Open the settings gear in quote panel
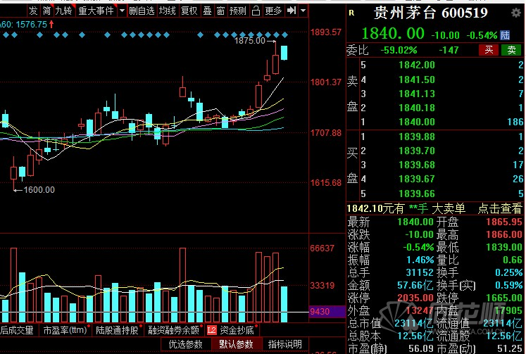The width and height of the screenshot is (526, 354). pyautogui.click(x=516, y=13)
